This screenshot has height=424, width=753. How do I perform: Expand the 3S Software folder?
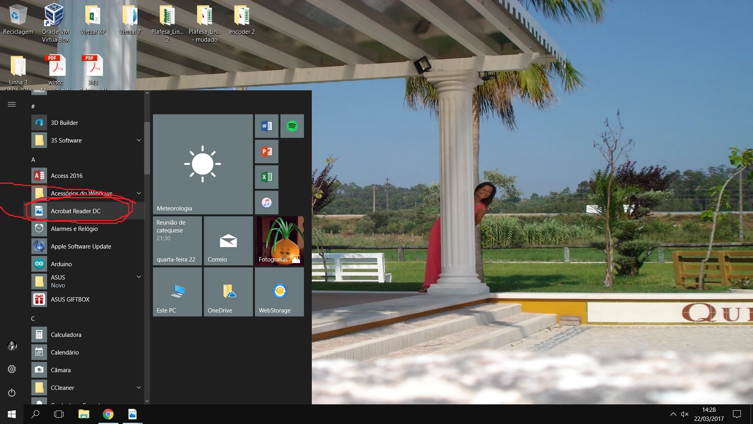pyautogui.click(x=138, y=140)
